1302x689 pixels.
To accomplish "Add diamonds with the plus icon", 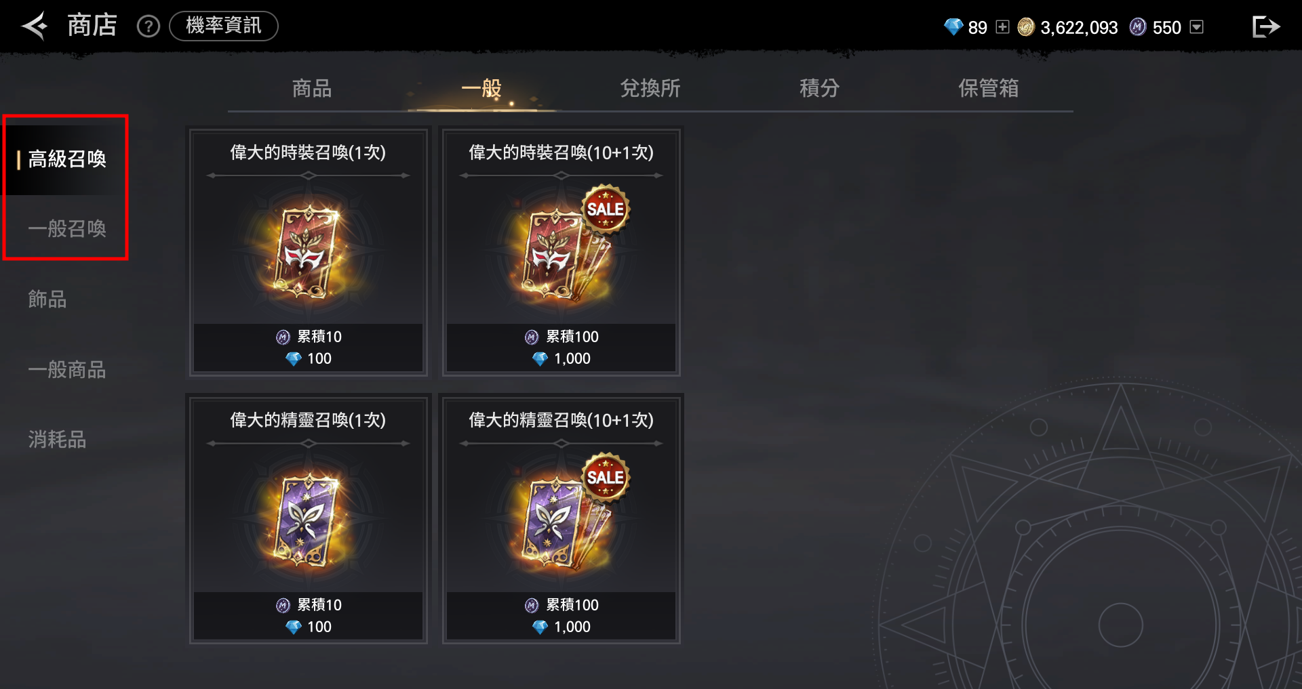I will click(x=1002, y=27).
